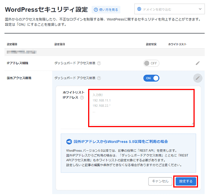Click the megaphone icon in the notice box

tap(69, 142)
